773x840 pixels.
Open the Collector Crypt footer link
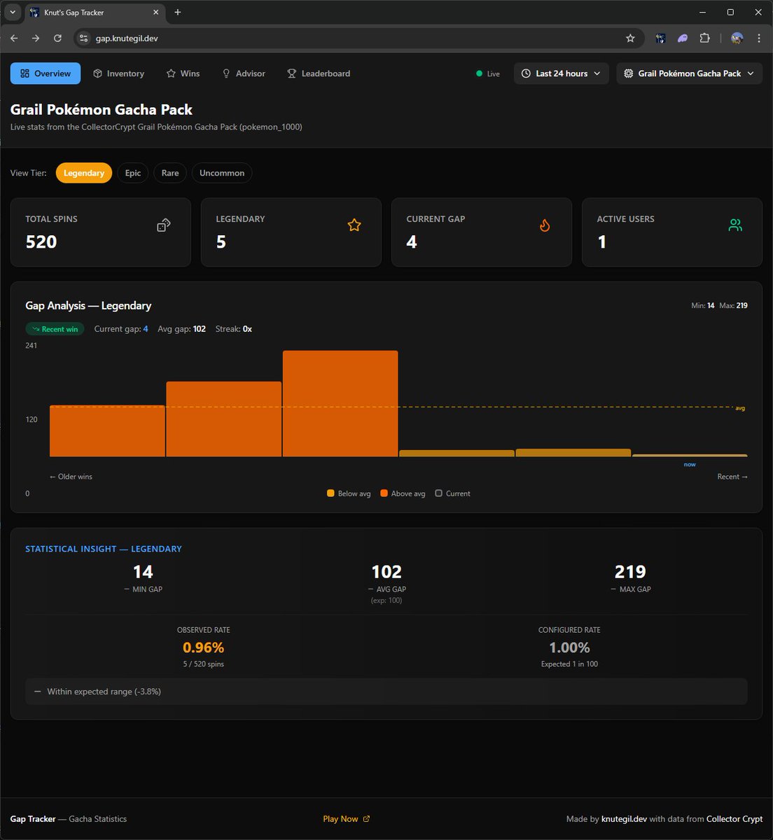[x=734, y=819]
